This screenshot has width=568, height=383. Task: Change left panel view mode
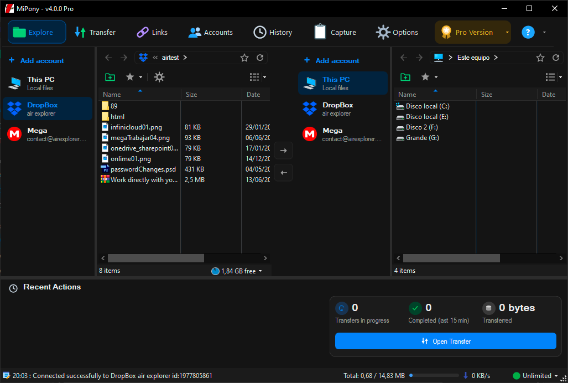pos(258,77)
